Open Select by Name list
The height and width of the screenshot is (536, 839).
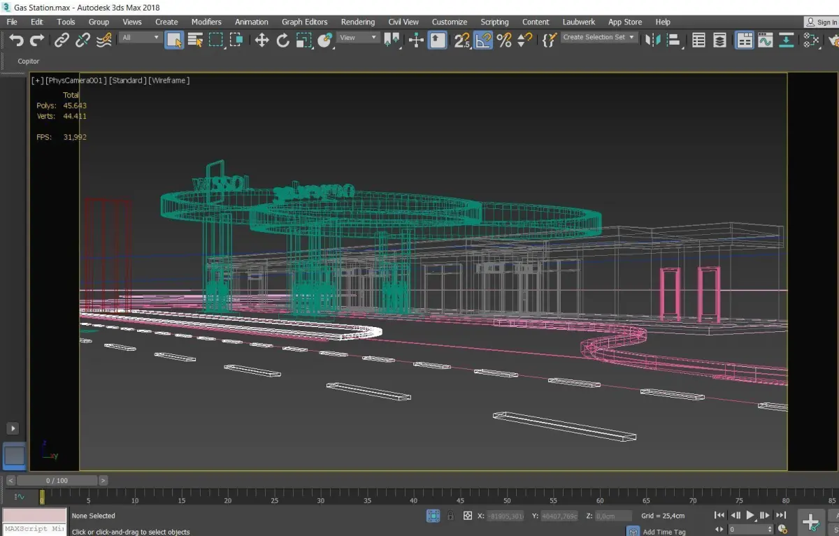(195, 40)
